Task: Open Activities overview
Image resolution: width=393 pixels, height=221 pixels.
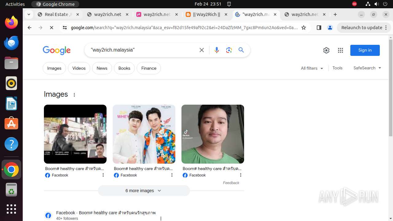Action: (15, 4)
